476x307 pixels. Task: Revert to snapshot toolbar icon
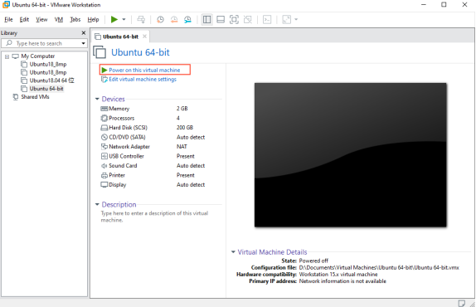point(174,20)
